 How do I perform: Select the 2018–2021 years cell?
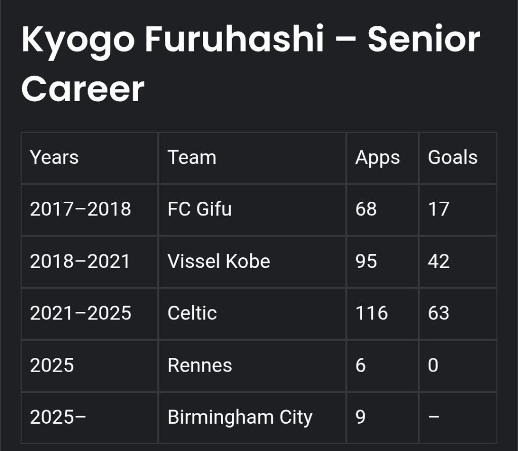[90, 262]
